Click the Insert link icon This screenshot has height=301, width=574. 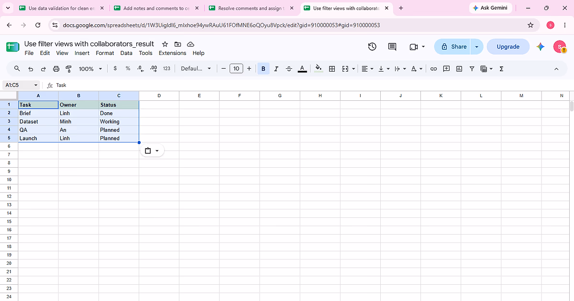(x=434, y=69)
